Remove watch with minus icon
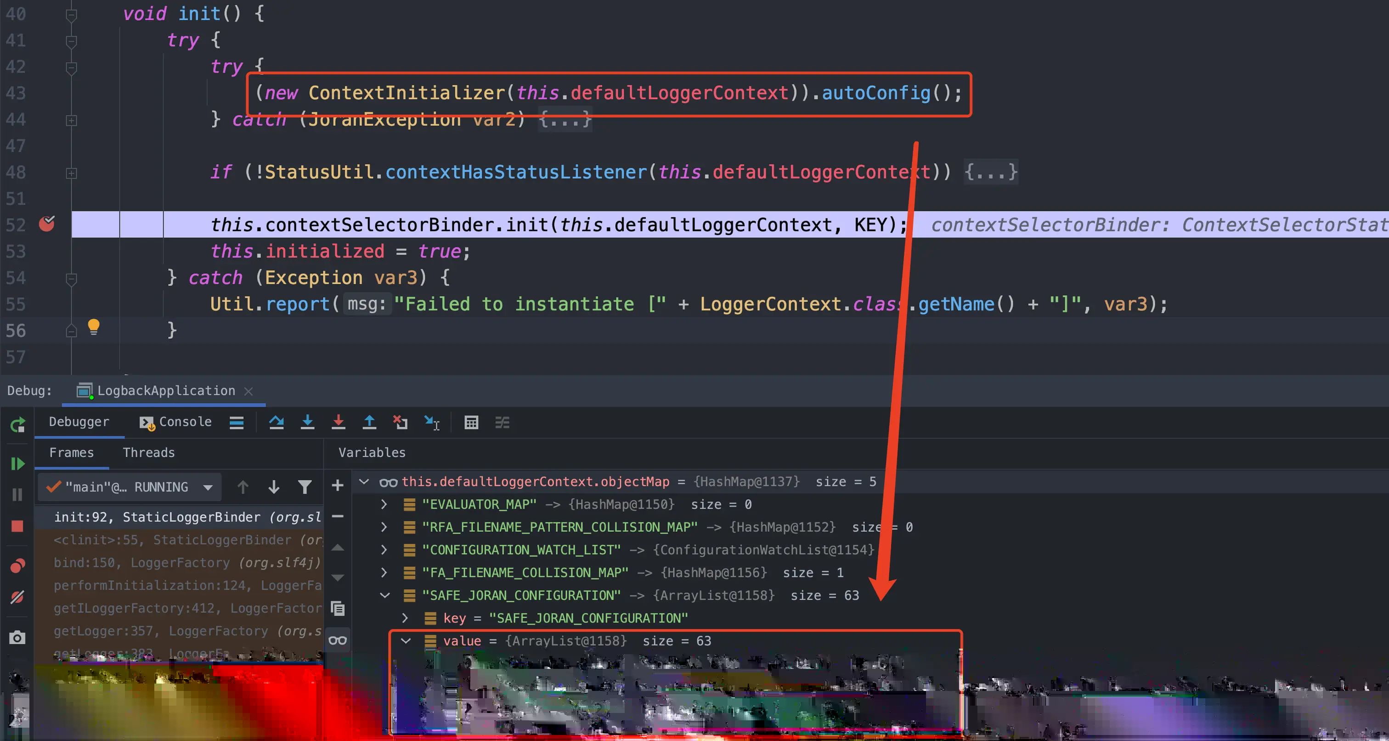The width and height of the screenshot is (1389, 741). [x=338, y=516]
